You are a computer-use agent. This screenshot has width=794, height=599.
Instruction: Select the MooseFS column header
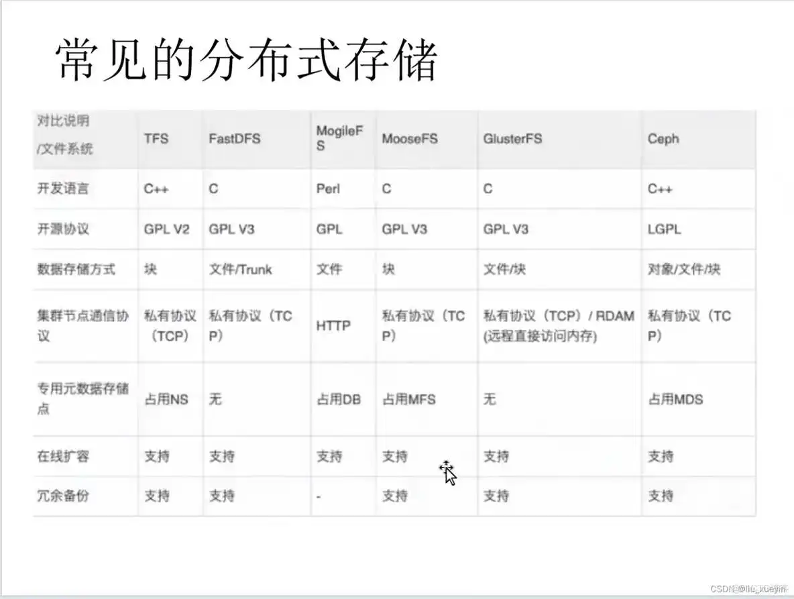pyautogui.click(x=410, y=139)
